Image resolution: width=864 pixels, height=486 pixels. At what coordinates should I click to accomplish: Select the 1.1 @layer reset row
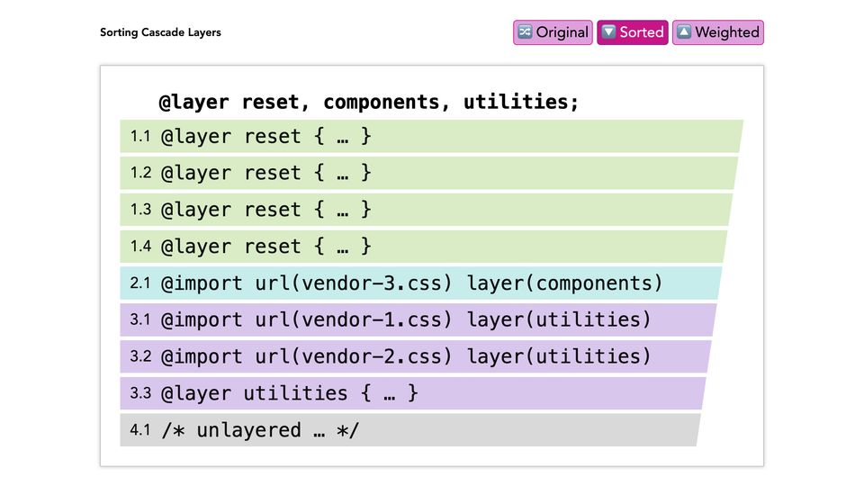(430, 137)
